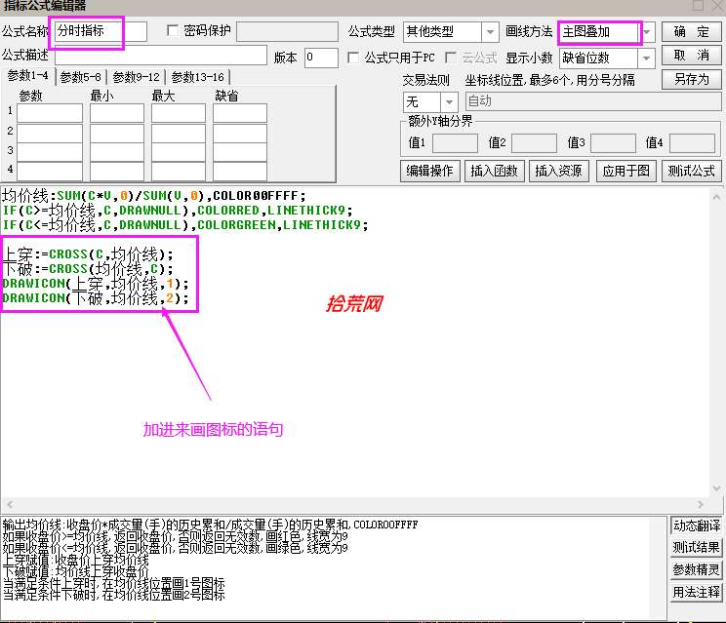Screen dimensions: 726x623
Task: Click the code editor scroll-up arrow
Action: [x=716, y=198]
